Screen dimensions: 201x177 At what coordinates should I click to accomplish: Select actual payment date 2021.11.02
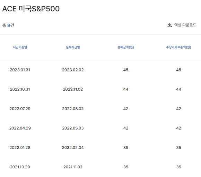73,167
